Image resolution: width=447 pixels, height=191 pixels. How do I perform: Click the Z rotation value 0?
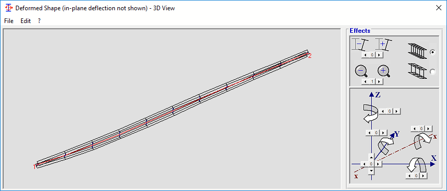(x=390, y=111)
